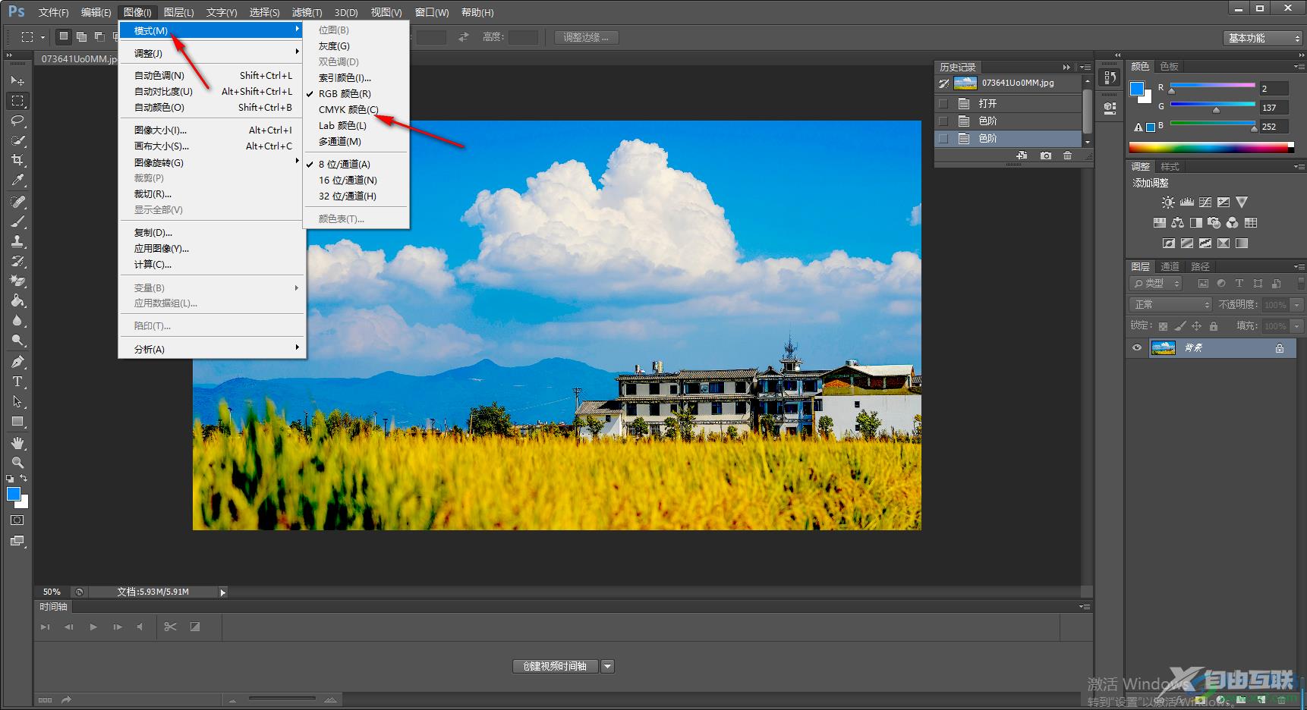Select the Zoom tool
The image size is (1307, 710).
(x=17, y=463)
